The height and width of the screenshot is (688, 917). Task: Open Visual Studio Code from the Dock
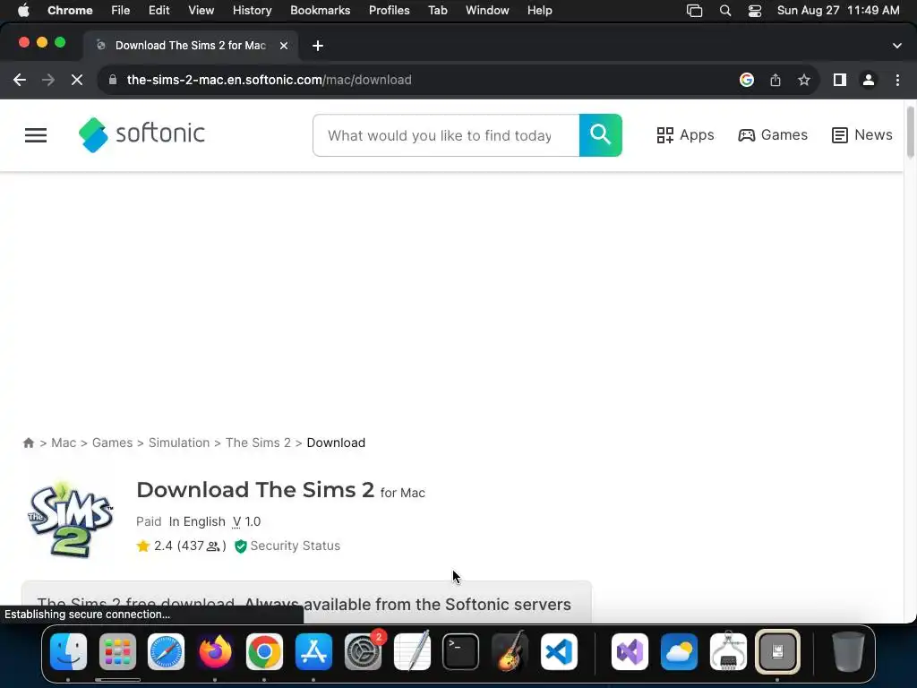559,652
